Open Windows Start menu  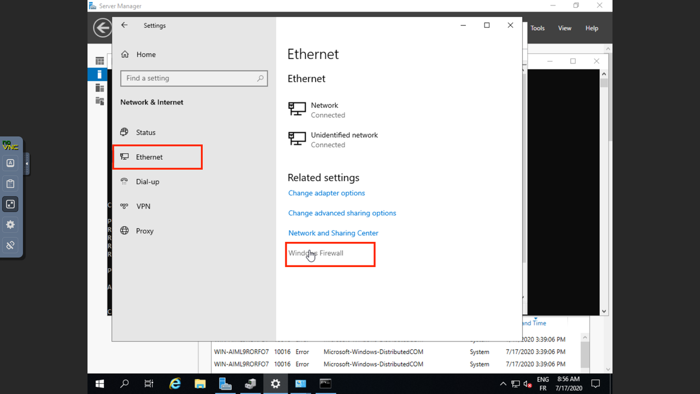100,384
